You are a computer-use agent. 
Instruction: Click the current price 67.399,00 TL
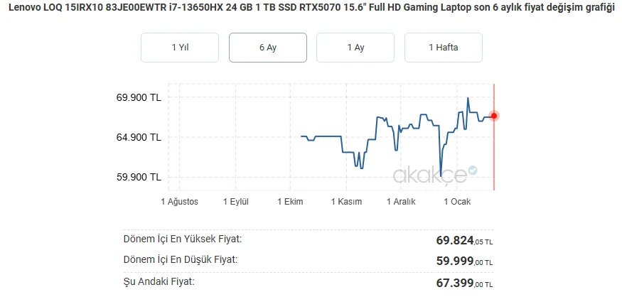click(464, 283)
